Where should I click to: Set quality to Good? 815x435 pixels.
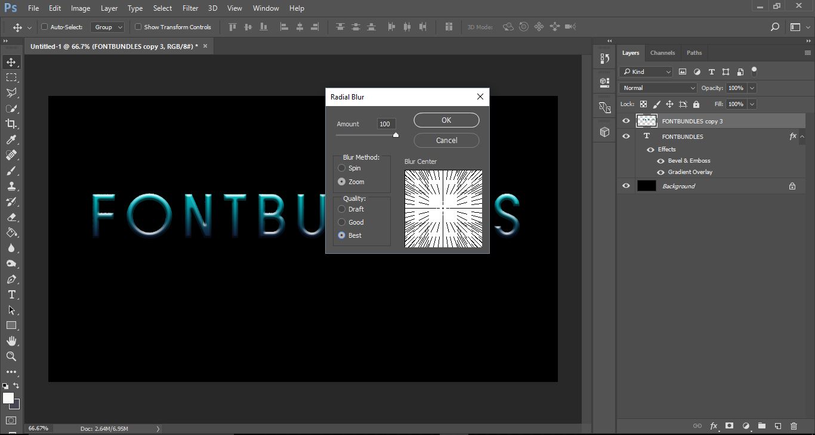tap(342, 222)
